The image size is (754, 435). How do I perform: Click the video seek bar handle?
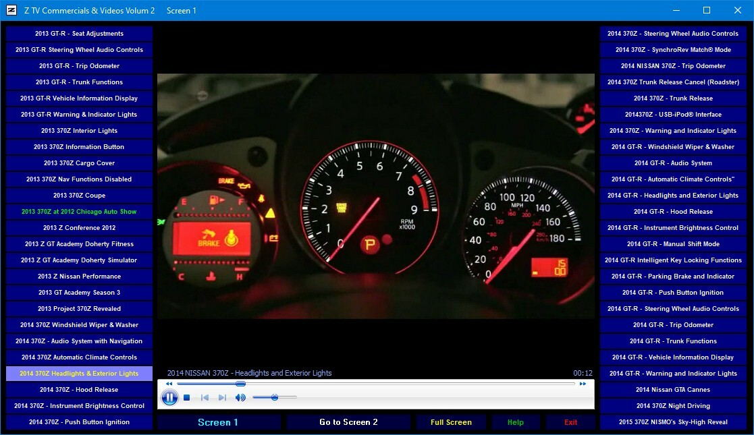click(240, 384)
